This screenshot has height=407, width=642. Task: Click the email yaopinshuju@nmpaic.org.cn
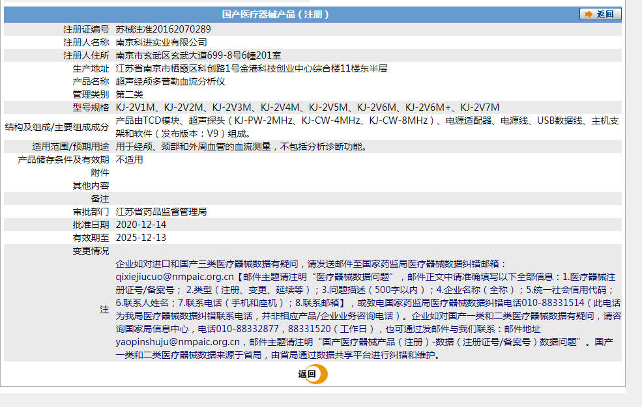pos(178,342)
